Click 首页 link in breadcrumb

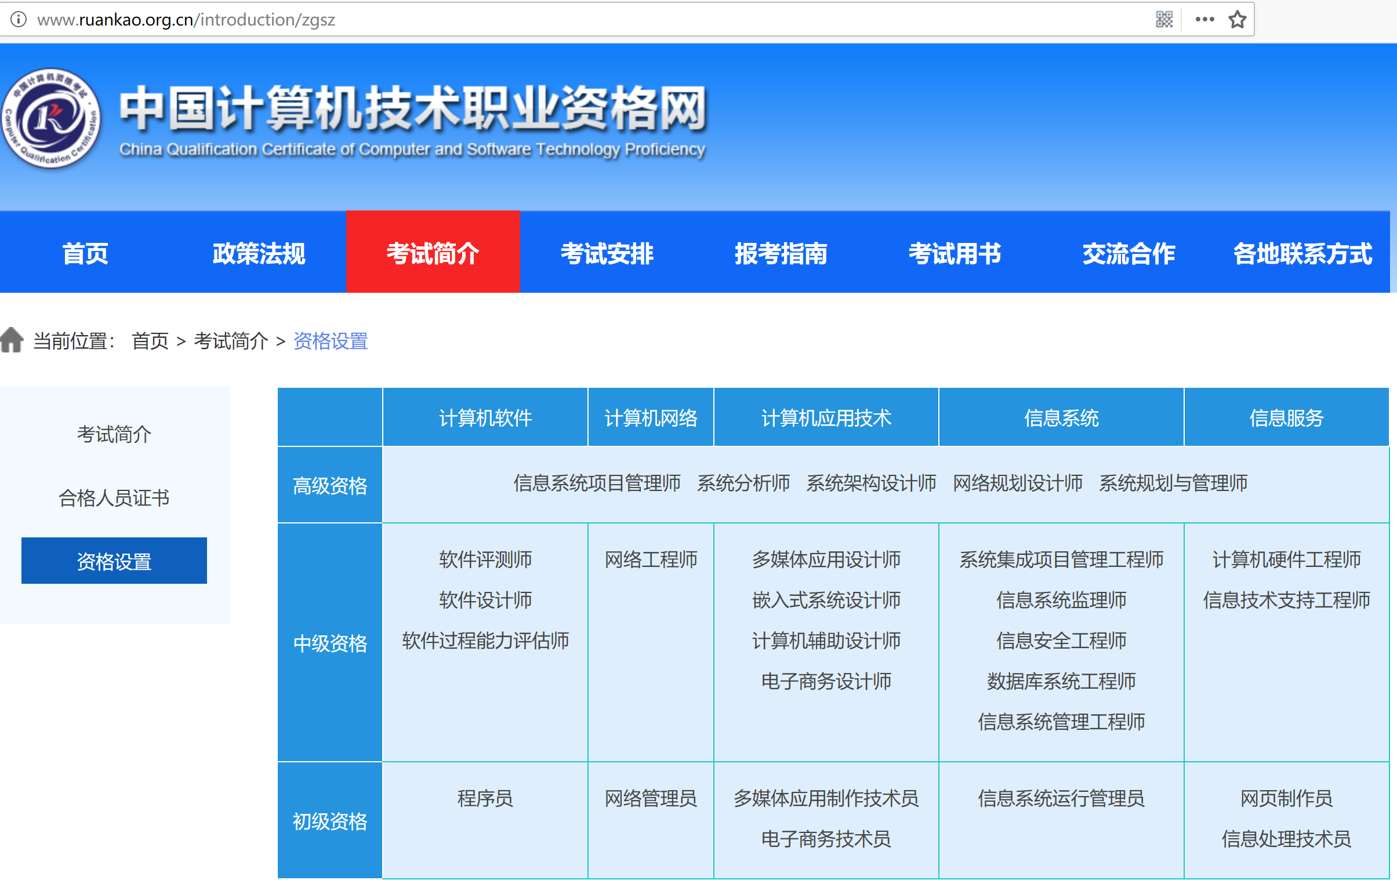pos(150,340)
